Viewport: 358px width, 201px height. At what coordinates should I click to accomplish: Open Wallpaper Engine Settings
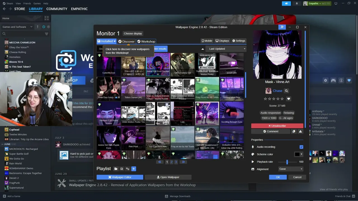[239, 41]
